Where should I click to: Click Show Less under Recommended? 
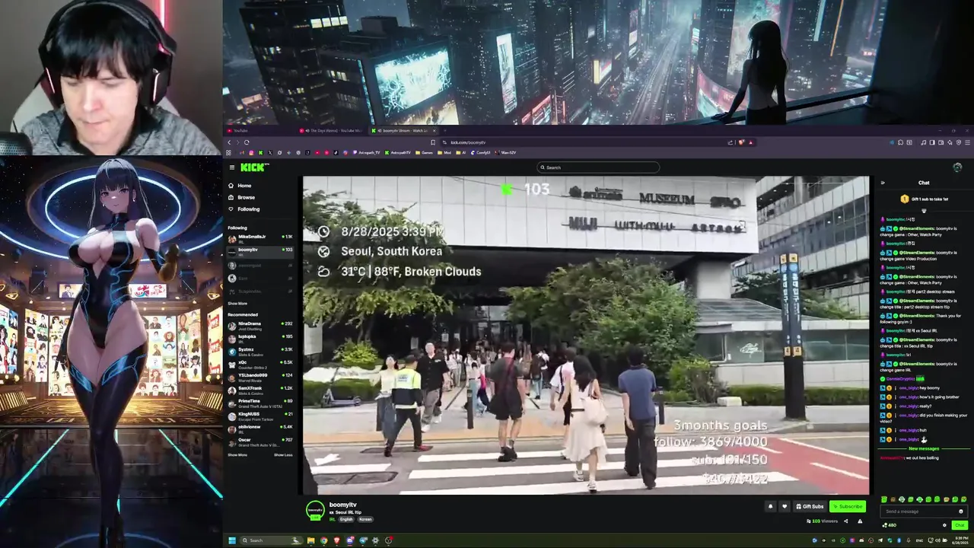coord(283,455)
